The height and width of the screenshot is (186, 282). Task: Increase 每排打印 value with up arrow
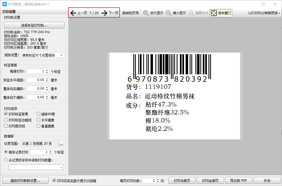click(x=47, y=70)
